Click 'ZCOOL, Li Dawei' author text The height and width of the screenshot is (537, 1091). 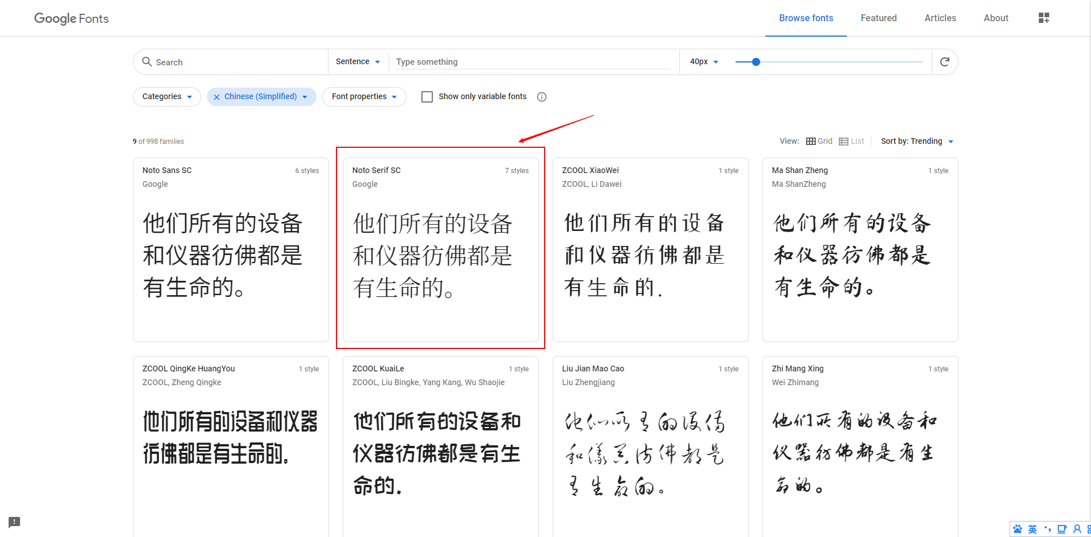[592, 184]
